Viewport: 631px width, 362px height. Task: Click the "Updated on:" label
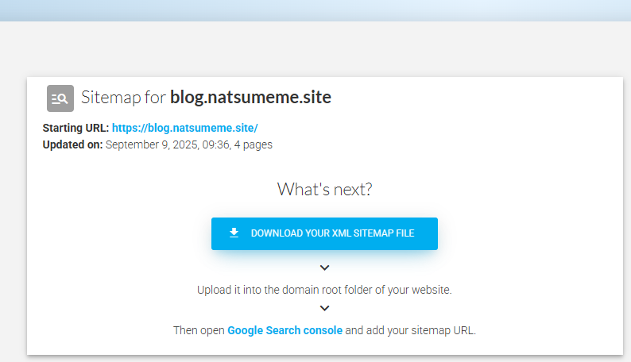pyautogui.click(x=72, y=144)
